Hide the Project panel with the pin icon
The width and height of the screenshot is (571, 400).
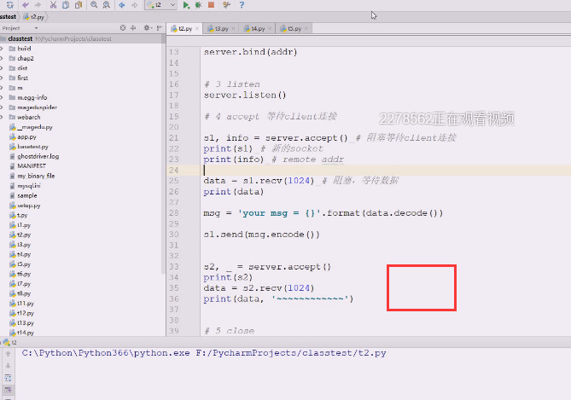[x=159, y=27]
